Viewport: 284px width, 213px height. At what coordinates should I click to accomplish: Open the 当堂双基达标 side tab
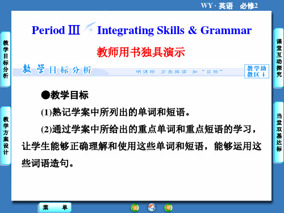click(279, 132)
